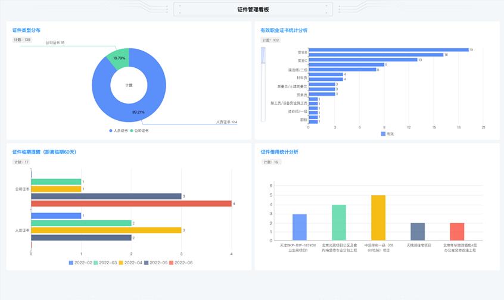The width and height of the screenshot is (504, 300).
Task: Open the 有效职业证书统计分析 panel title
Action: point(284,30)
